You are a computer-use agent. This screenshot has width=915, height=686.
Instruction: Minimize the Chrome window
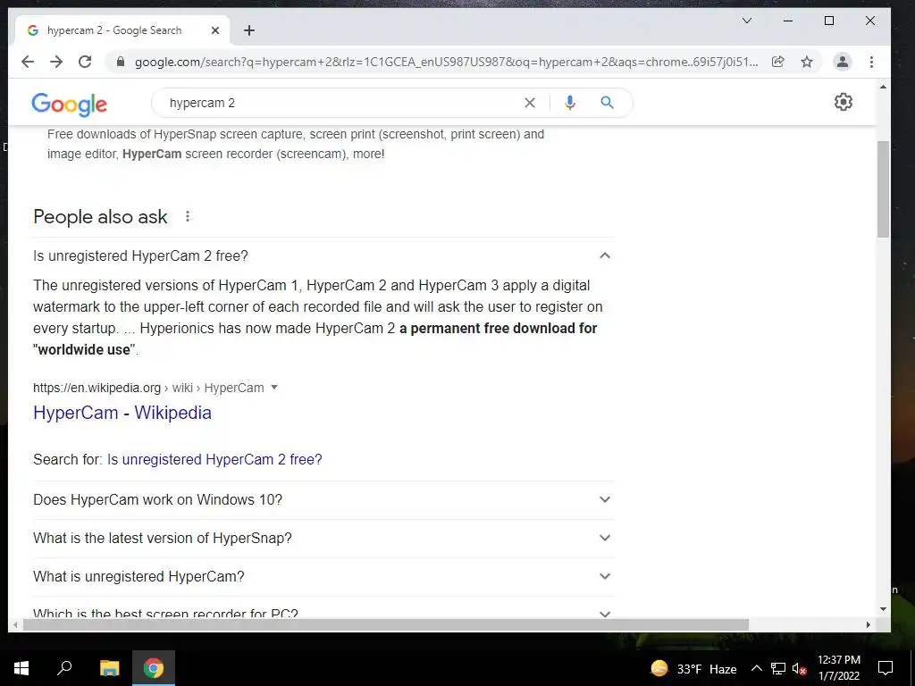coord(788,21)
